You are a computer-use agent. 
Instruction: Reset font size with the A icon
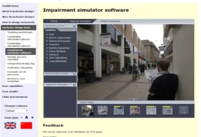(x=27, y=117)
